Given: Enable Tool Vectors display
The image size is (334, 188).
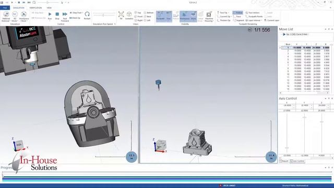Looking at the screenshot, I should [x=253, y=13].
